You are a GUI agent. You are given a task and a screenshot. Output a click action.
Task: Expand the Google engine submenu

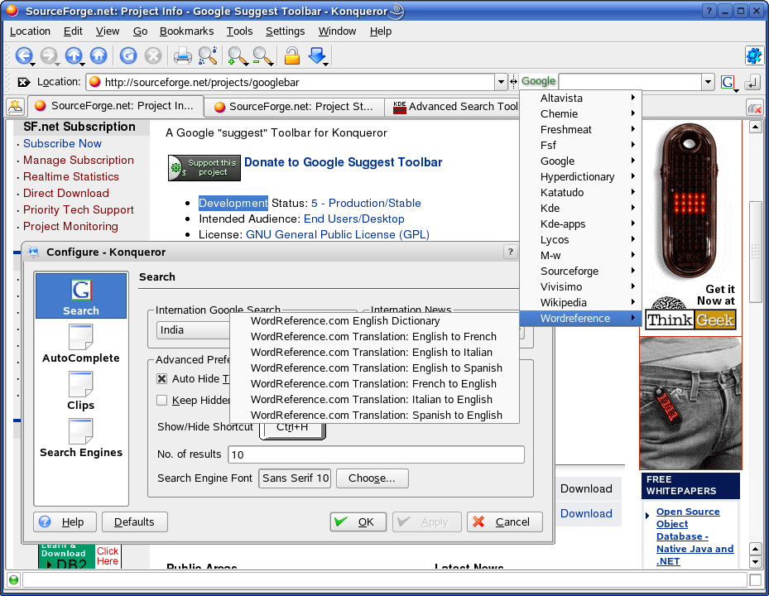point(580,161)
